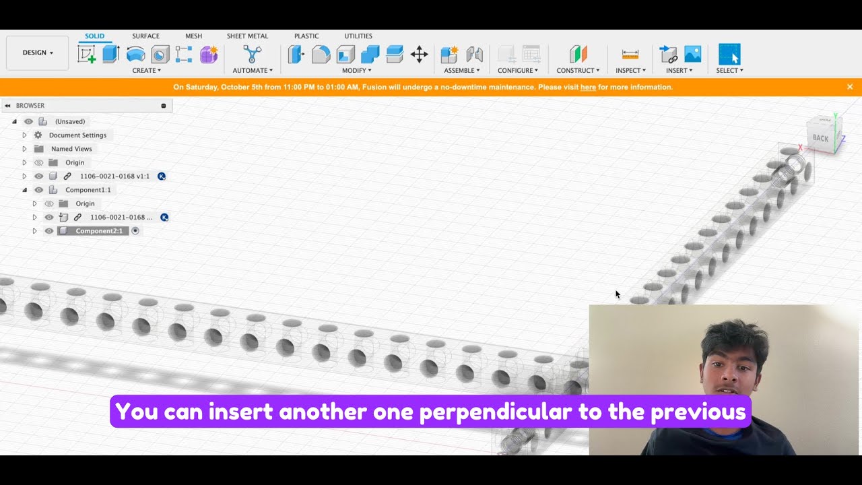This screenshot has height=485, width=862.
Task: Select the Move/Copy arrows tool
Action: pyautogui.click(x=420, y=55)
